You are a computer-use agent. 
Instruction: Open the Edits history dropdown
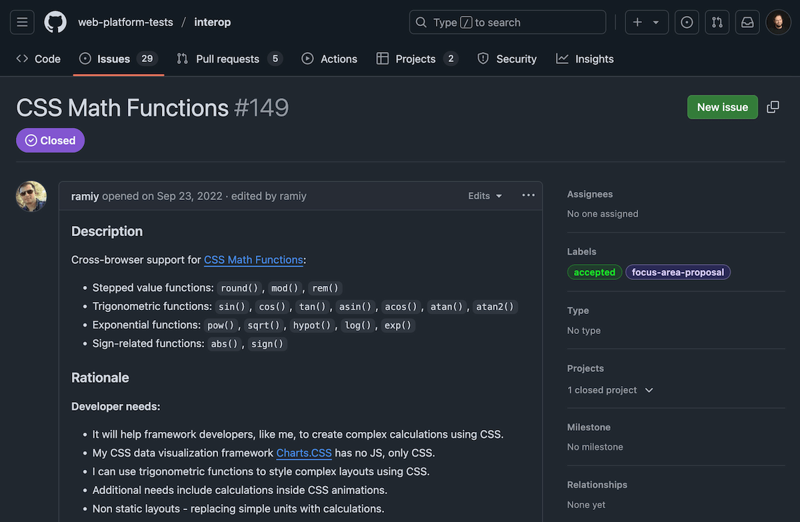coord(485,196)
